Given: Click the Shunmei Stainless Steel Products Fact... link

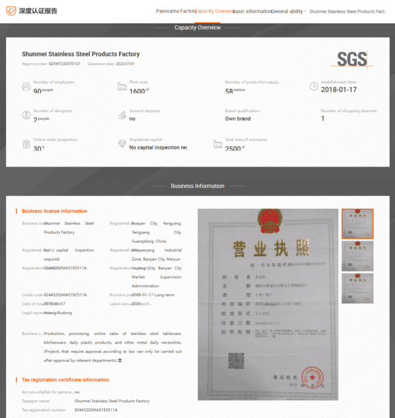Looking at the screenshot, I should point(348,11).
